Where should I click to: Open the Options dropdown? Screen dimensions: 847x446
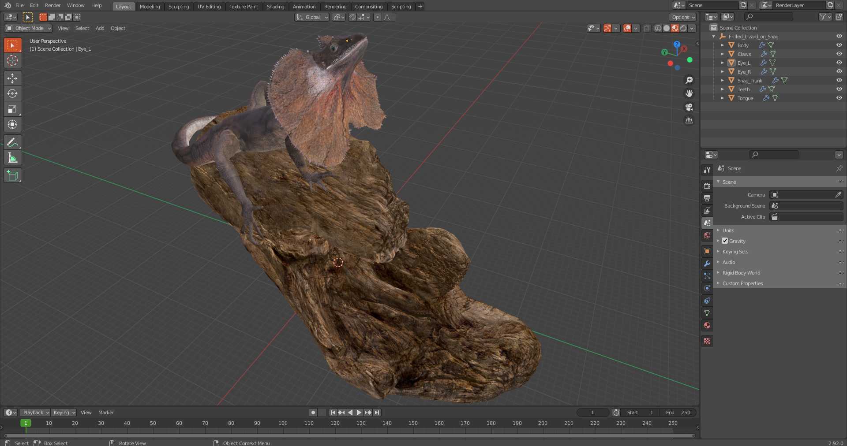[x=683, y=17]
